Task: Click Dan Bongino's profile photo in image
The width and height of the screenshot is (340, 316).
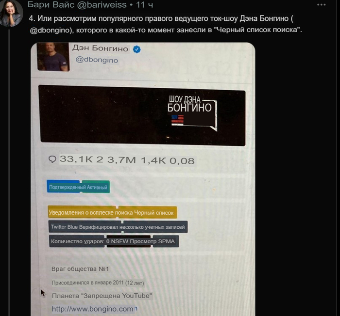Action: click(x=53, y=57)
